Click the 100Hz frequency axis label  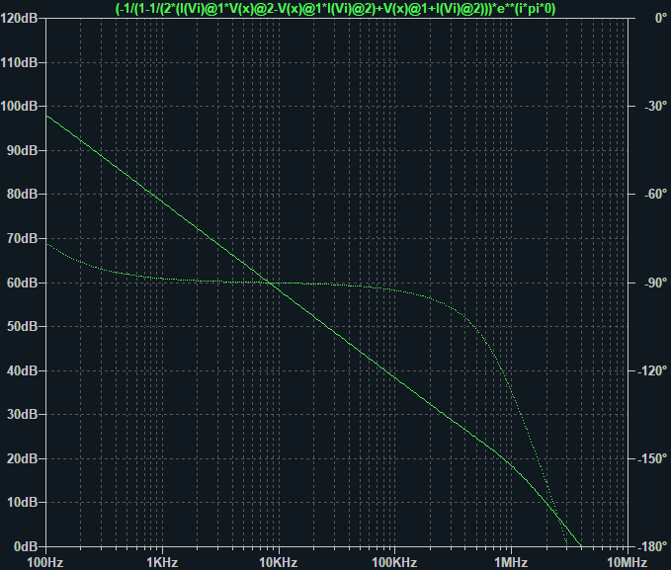45,562
